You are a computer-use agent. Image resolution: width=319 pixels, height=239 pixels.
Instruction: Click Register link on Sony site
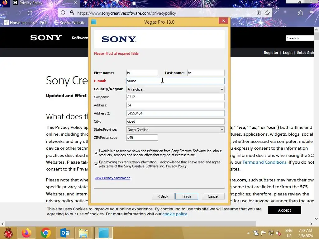pos(271,53)
